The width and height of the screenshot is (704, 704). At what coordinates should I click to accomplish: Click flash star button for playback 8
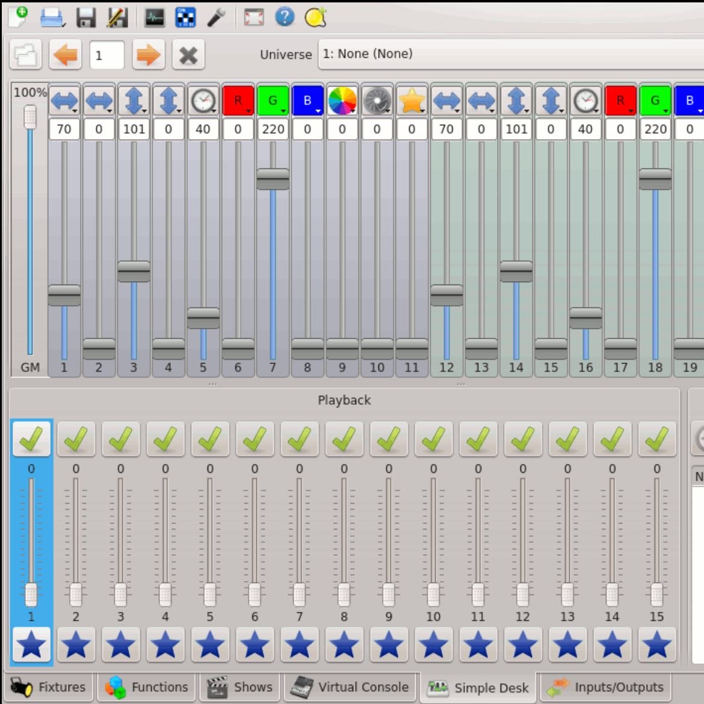coord(344,645)
